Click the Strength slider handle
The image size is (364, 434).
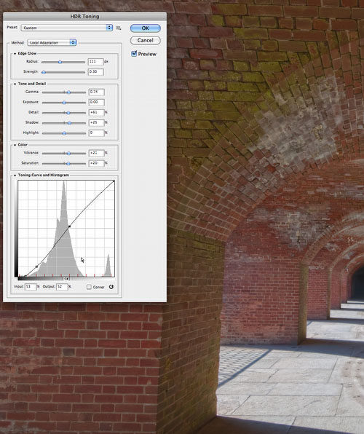click(x=44, y=72)
